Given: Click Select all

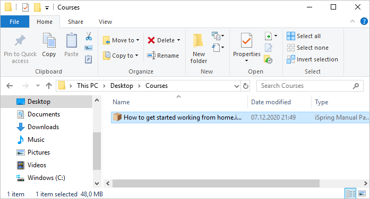Looking at the screenshot, I should coord(304,36).
